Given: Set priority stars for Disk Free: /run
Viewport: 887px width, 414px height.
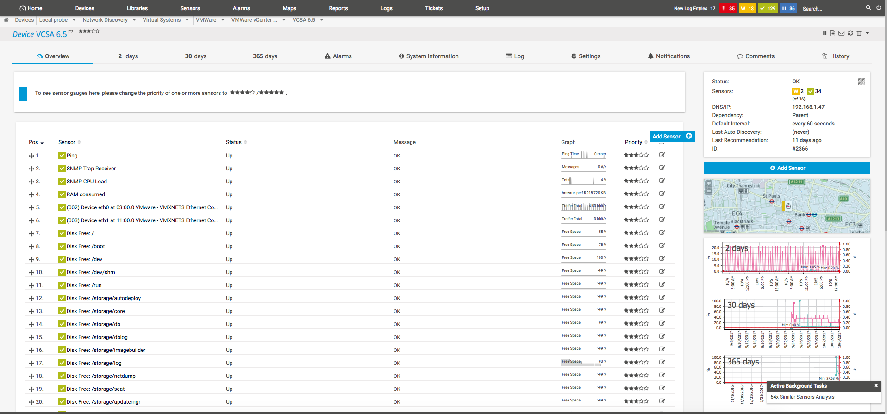Looking at the screenshot, I should [x=636, y=285].
